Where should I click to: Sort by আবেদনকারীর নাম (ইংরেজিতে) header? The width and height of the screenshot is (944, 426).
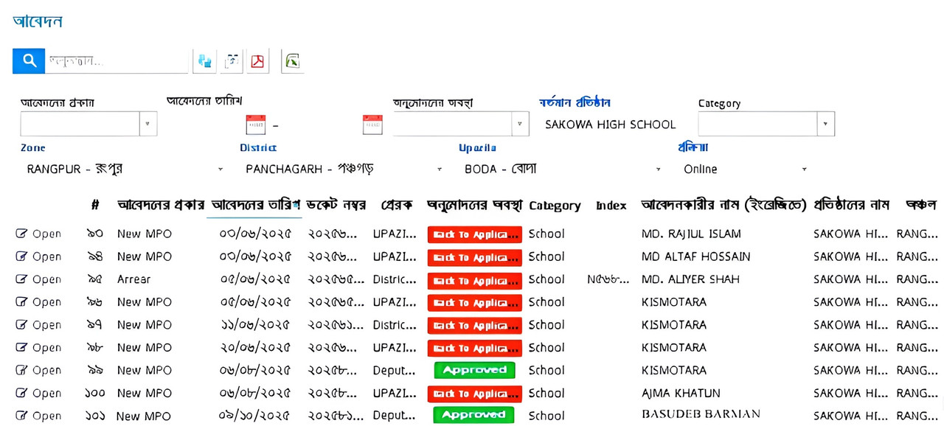click(x=724, y=205)
